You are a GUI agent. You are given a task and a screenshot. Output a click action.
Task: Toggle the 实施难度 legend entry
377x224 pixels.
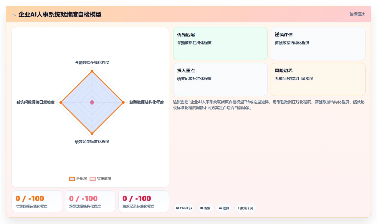pos(100,179)
